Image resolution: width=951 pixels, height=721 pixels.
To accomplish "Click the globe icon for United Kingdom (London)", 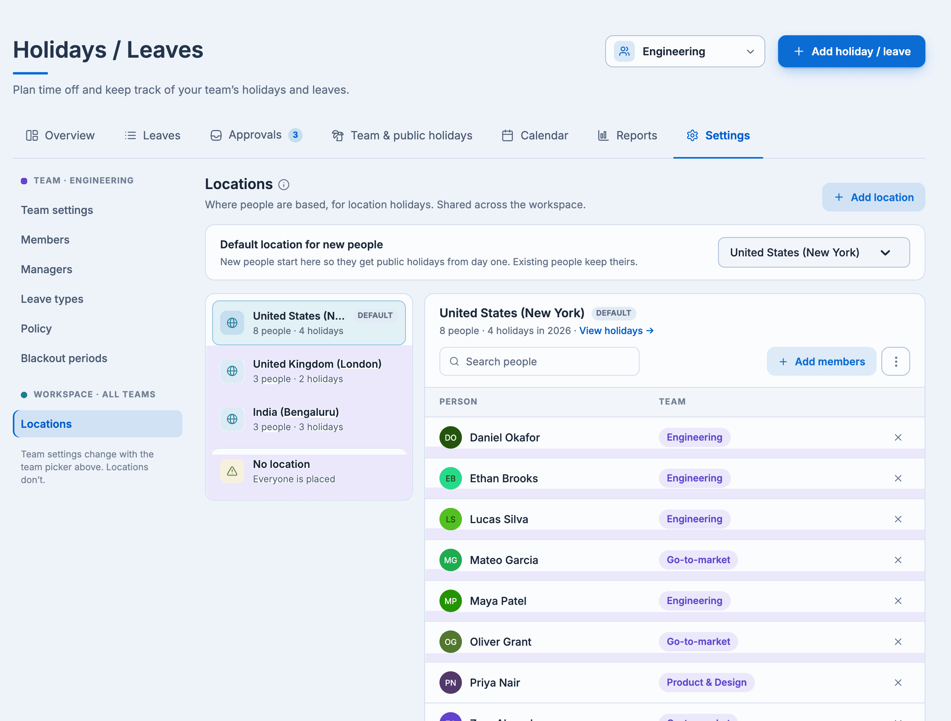I will click(x=232, y=371).
